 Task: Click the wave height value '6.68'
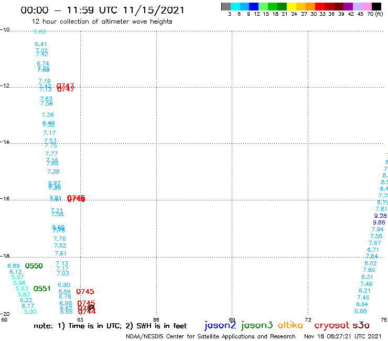361,311
